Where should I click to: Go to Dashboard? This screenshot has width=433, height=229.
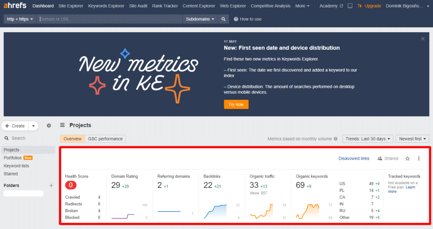(43, 6)
